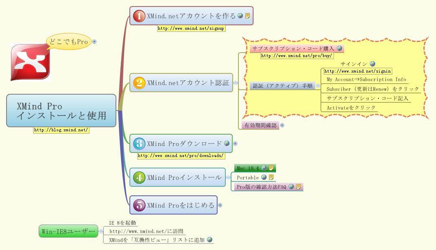Click the globe icon on "XMindを「互換性ビュー」リストに追加"
The height and width of the screenshot is (250, 436).
point(209,240)
